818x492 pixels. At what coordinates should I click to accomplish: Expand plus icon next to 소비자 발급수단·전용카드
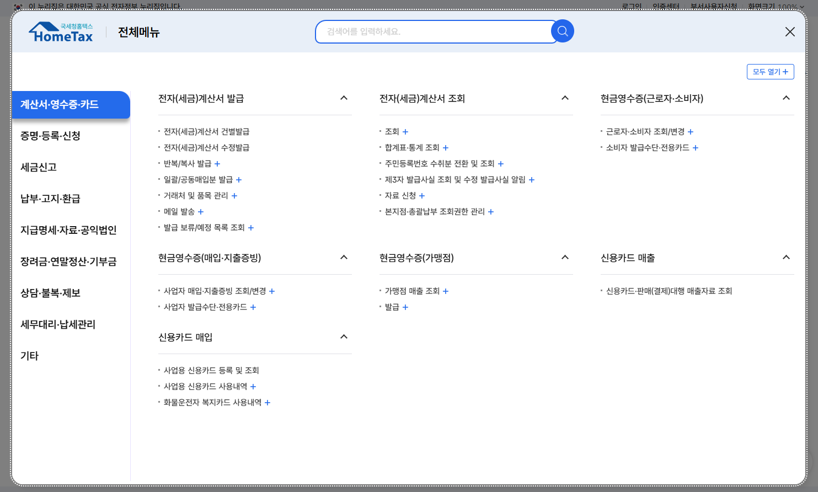pyautogui.click(x=696, y=148)
